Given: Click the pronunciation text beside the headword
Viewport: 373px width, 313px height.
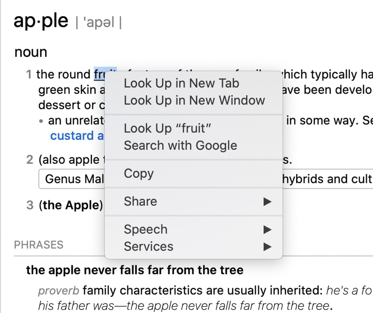Looking at the screenshot, I should click(98, 22).
